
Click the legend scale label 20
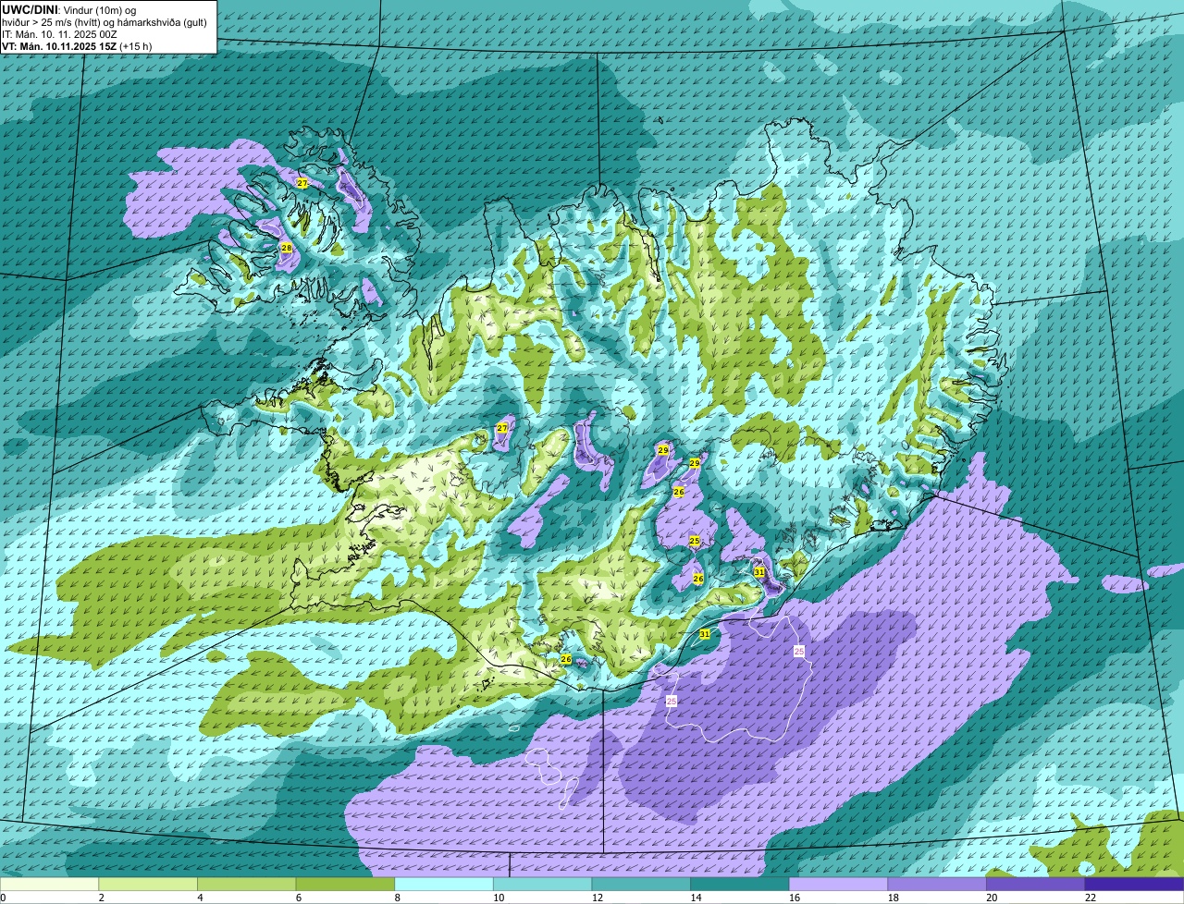coord(992,898)
